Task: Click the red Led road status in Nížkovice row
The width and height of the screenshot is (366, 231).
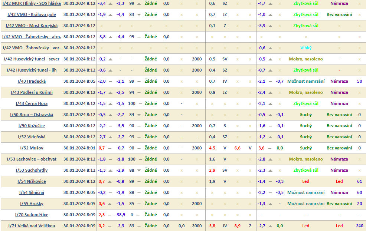Action: click(305, 181)
